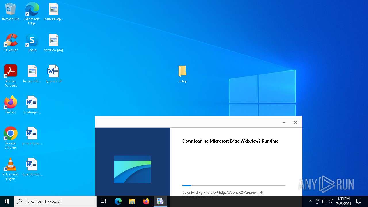Screen dimensions: 368x207
Task: Select the Microsoft Edge desktop shortcut
Action: (x=32, y=14)
